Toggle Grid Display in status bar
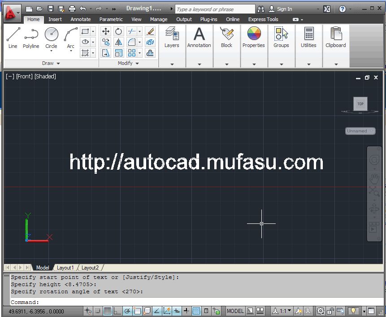386x317 pixels. click(x=108, y=311)
